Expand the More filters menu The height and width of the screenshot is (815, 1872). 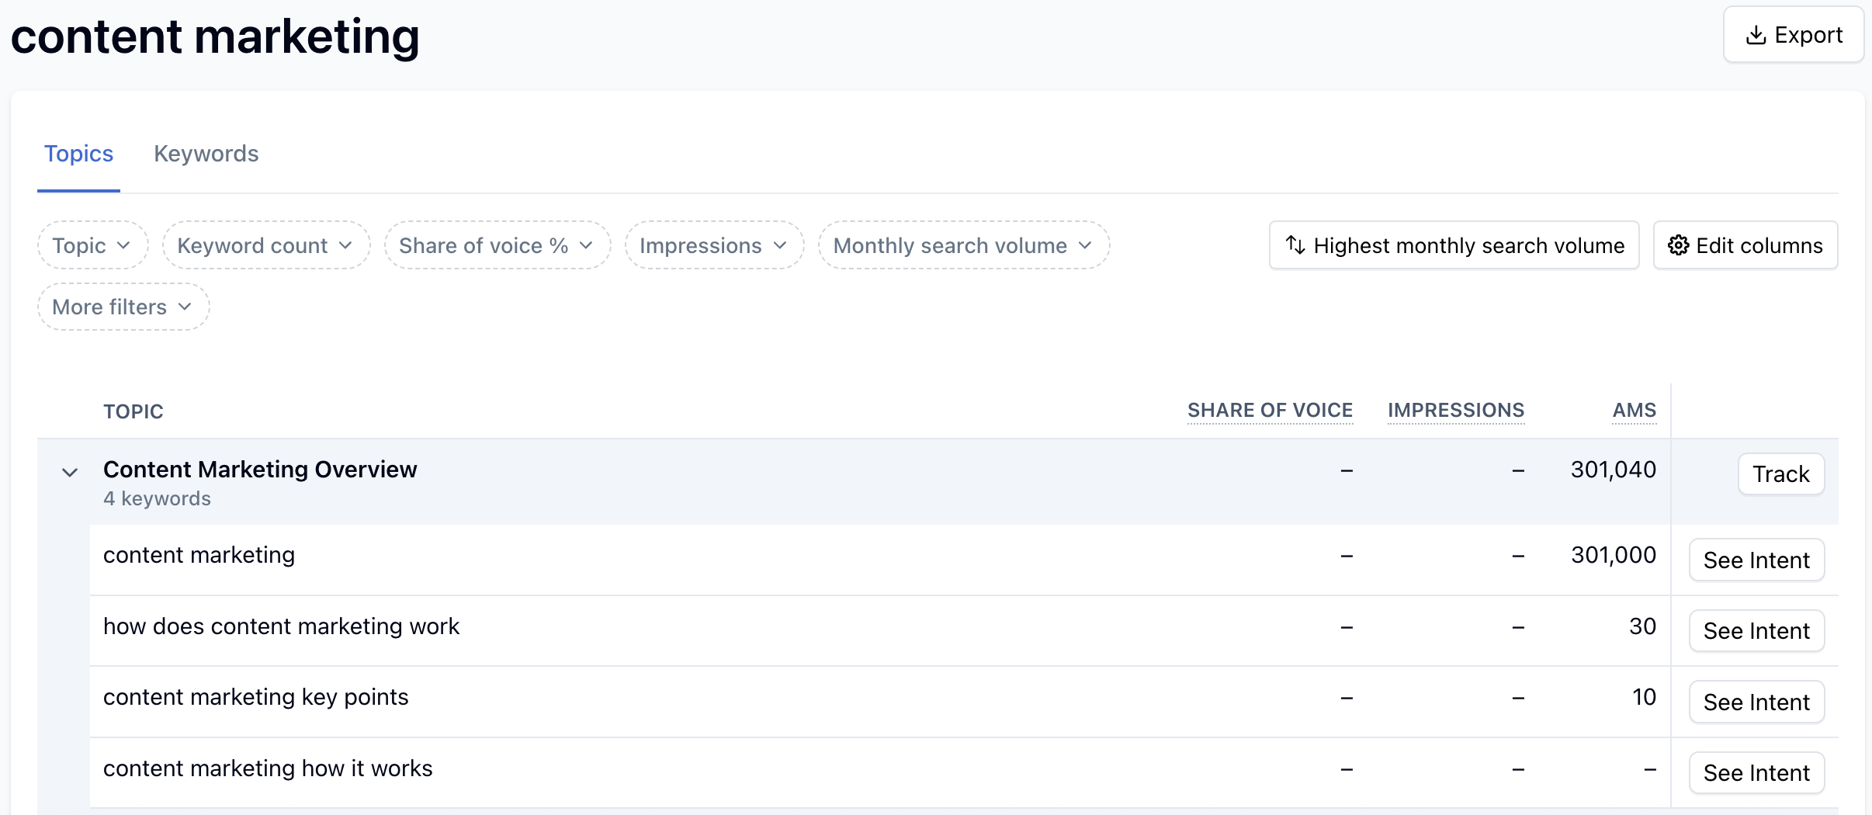click(x=123, y=307)
